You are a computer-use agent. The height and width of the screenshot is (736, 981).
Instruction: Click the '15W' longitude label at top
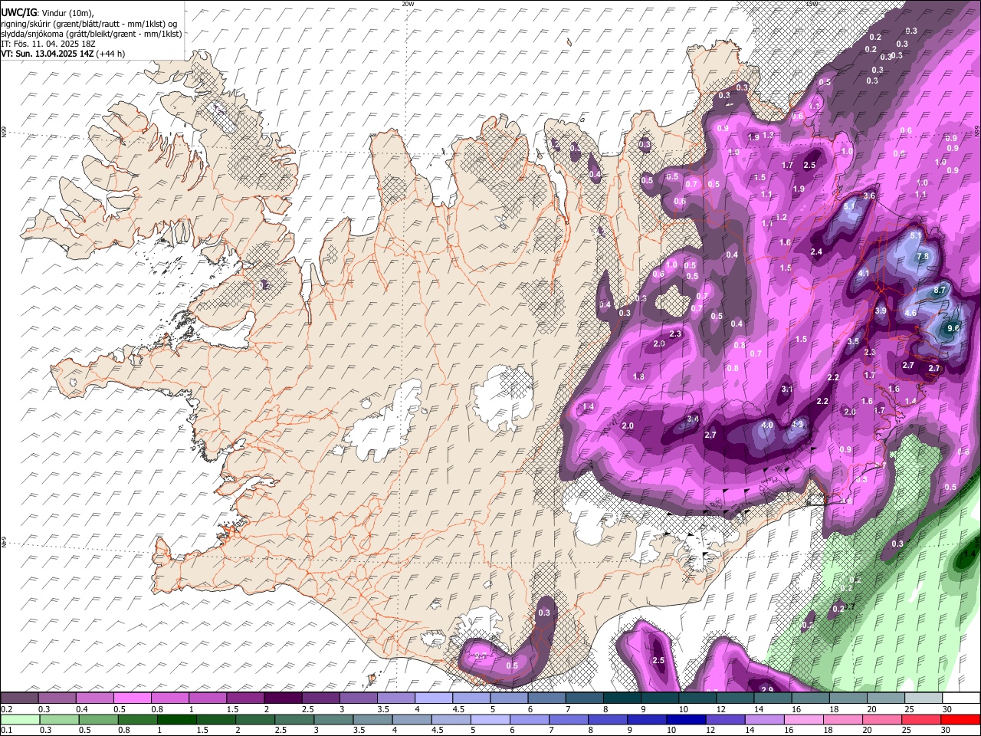812,4
